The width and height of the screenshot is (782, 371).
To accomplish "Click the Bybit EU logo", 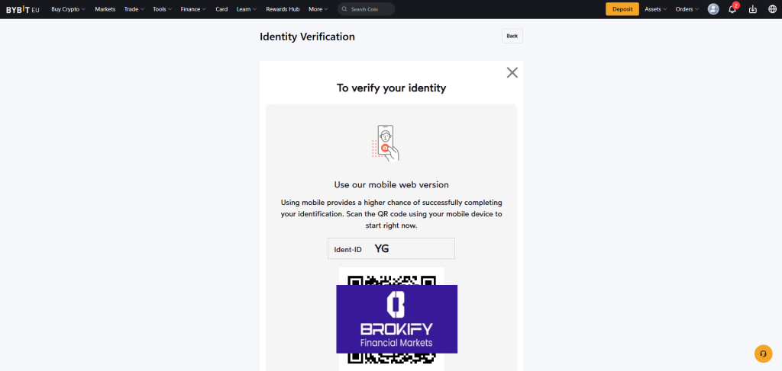I will (23, 9).
